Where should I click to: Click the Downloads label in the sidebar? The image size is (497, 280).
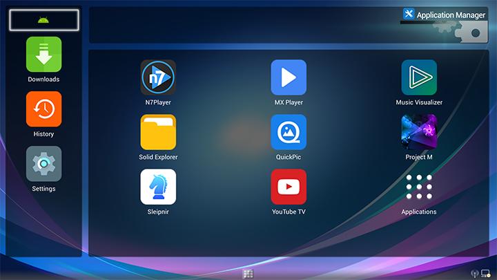pyautogui.click(x=43, y=80)
